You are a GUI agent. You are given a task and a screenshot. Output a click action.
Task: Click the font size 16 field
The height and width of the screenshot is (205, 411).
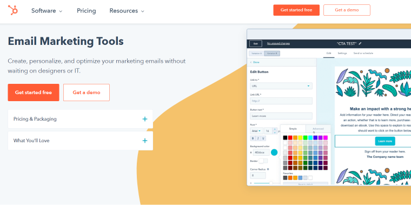[268, 131]
